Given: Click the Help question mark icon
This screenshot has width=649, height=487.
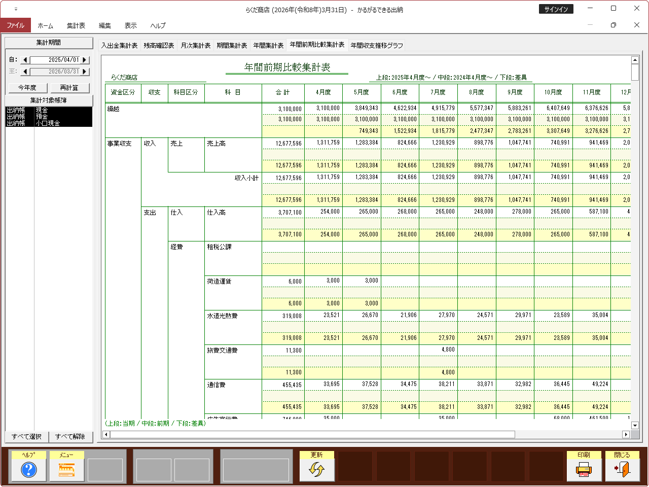Looking at the screenshot, I should pyautogui.click(x=29, y=470).
